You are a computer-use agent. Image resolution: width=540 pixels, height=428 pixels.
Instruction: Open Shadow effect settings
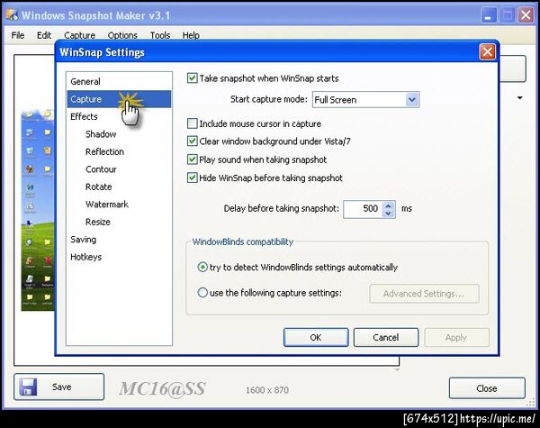tap(101, 134)
